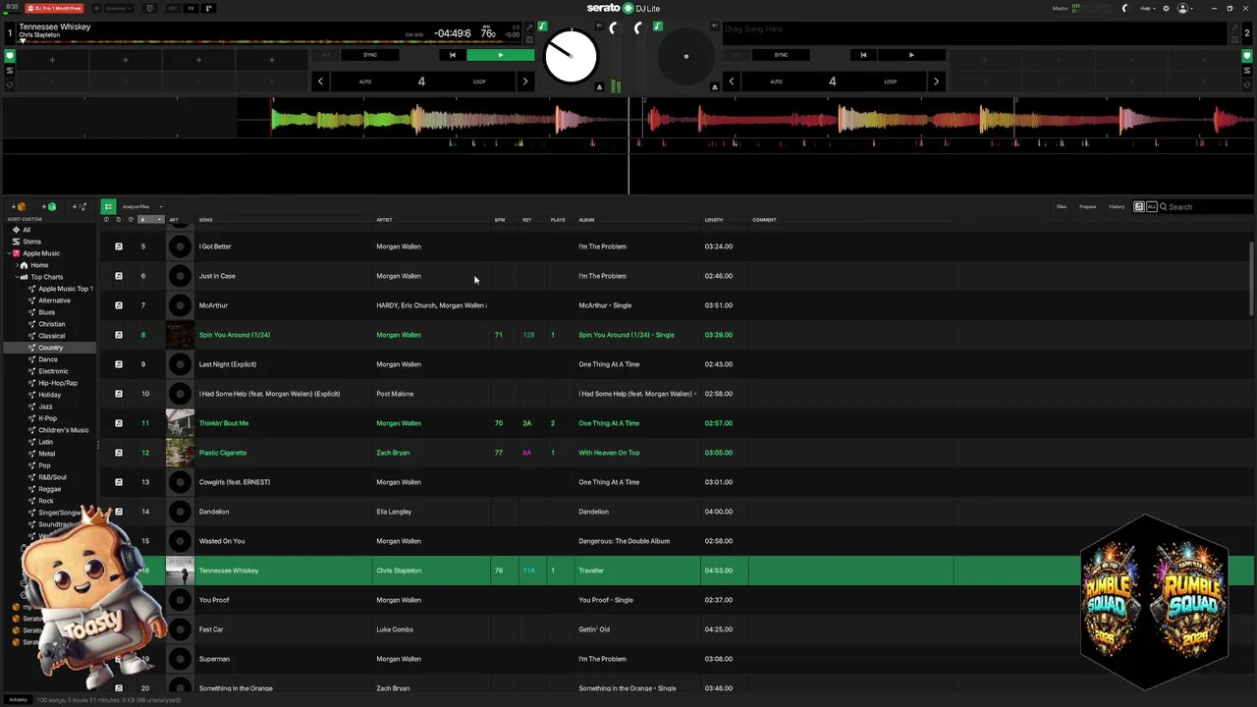The height and width of the screenshot is (707, 1257).
Task: Toggle keylock note icon on deck 1
Action: [x=542, y=27]
